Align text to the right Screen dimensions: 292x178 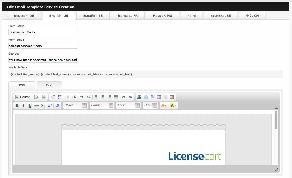[109, 97]
